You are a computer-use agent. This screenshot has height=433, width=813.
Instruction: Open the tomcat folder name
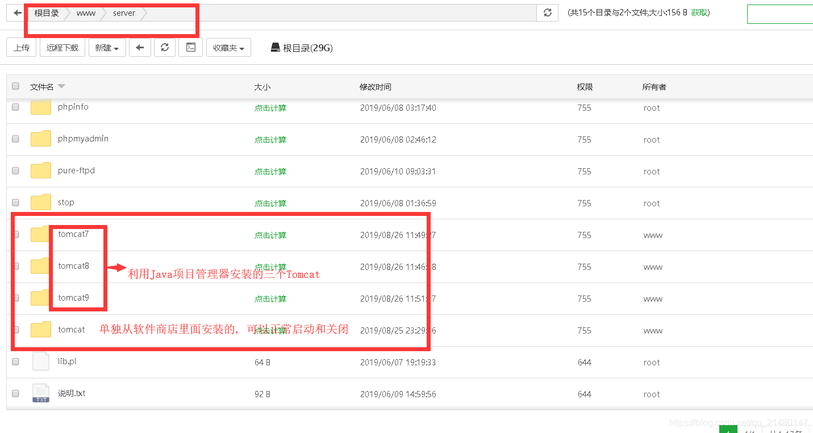click(72, 330)
